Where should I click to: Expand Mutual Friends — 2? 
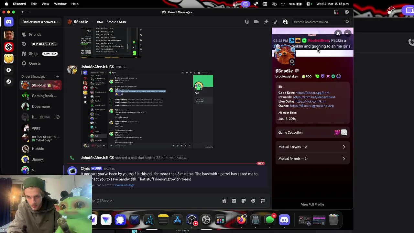(x=312, y=159)
